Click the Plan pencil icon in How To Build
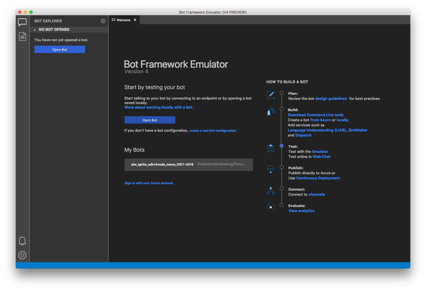Screen dimensions: 426x291 (270, 95)
